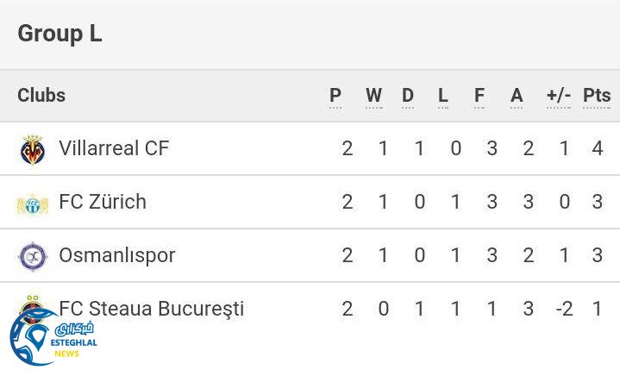Open the Osmanlıspor team link

(116, 255)
